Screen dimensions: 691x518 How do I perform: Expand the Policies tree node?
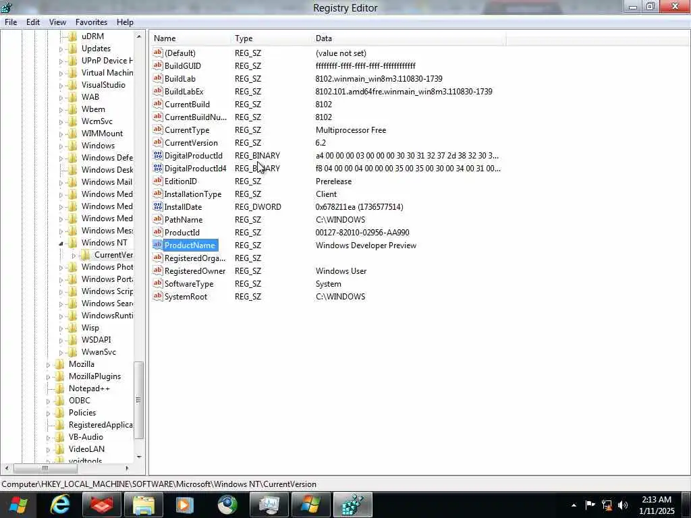click(48, 413)
